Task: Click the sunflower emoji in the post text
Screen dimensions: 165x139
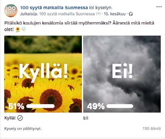Action: [18, 29]
